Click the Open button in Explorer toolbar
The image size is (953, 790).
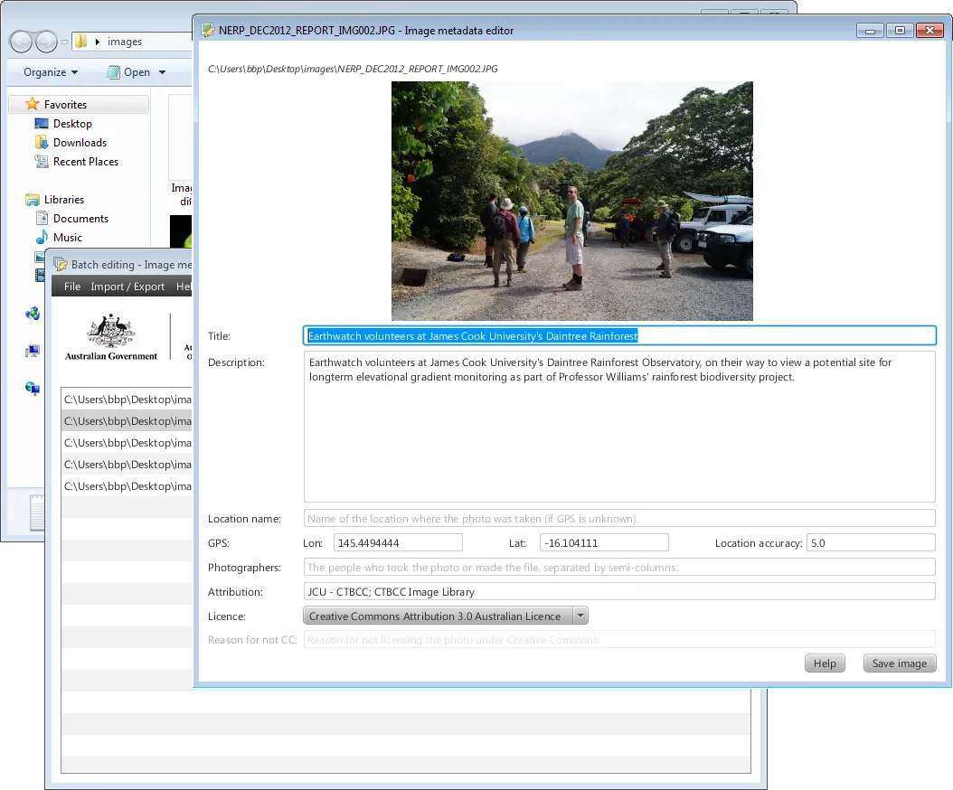click(x=137, y=71)
